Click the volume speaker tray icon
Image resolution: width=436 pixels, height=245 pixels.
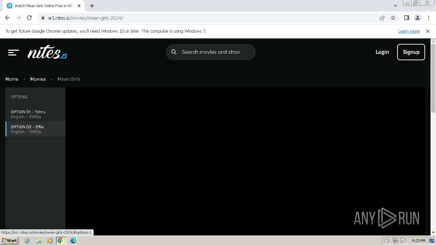click(387, 241)
